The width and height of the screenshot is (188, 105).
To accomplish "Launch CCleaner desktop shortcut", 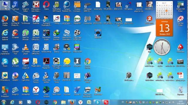I will [x=15, y=34].
